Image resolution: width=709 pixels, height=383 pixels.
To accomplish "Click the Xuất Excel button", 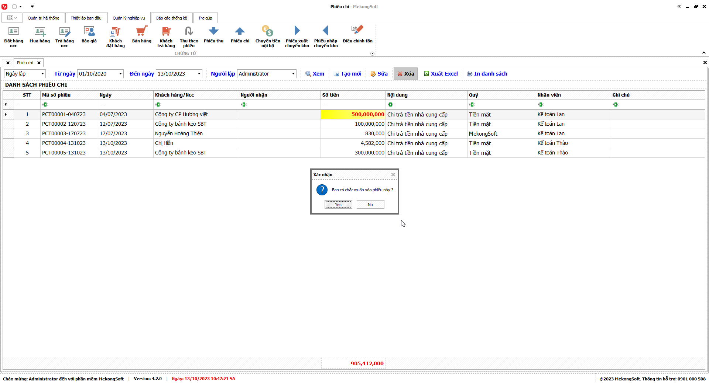I will [x=441, y=74].
